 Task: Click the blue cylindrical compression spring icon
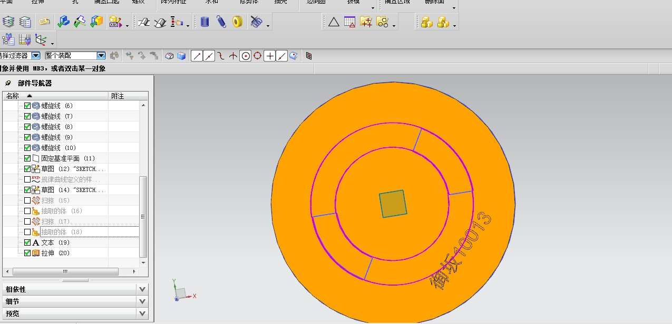[x=204, y=22]
